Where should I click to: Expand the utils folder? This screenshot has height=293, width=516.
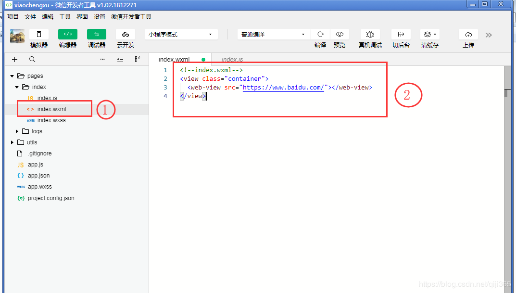tap(12, 142)
